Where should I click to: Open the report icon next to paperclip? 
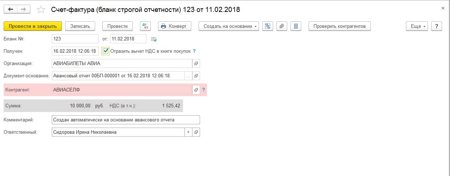tap(296, 26)
